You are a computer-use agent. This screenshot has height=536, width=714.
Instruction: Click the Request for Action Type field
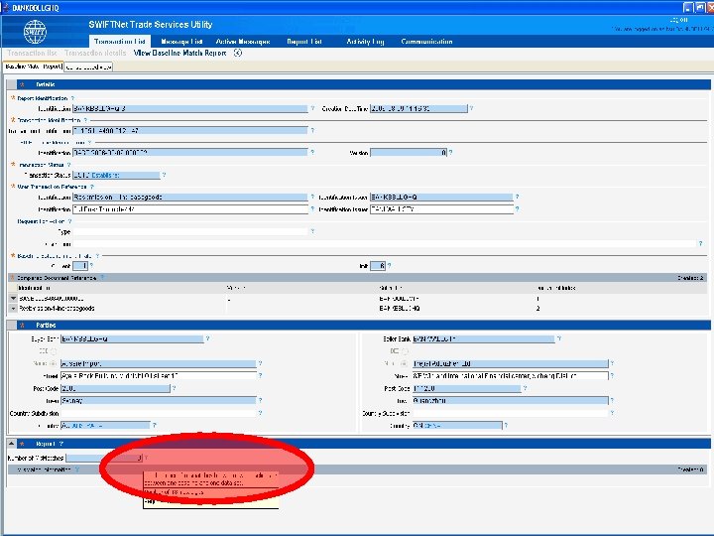tap(190, 231)
